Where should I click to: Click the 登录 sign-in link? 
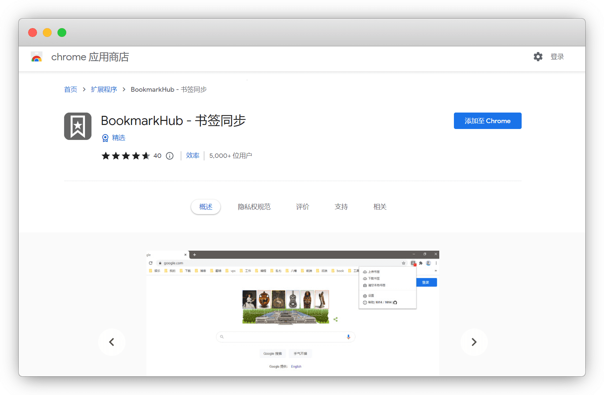tap(557, 57)
